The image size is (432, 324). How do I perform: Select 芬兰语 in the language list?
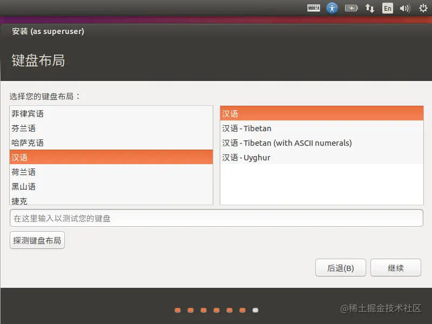coord(111,128)
